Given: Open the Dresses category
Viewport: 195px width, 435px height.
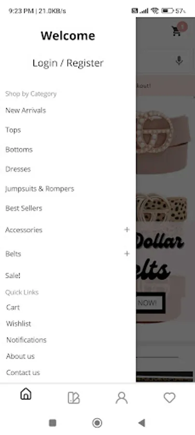Looking at the screenshot, I should coord(18,169).
